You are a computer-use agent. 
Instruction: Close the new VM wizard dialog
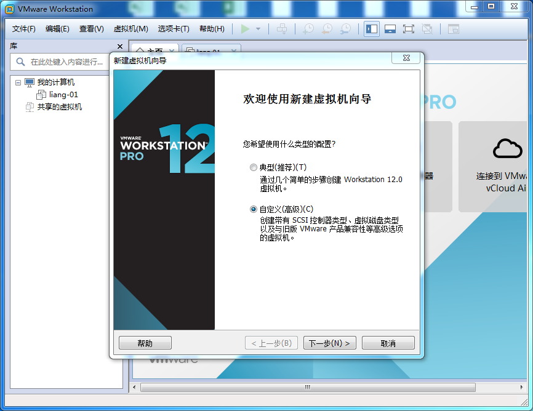coord(406,58)
